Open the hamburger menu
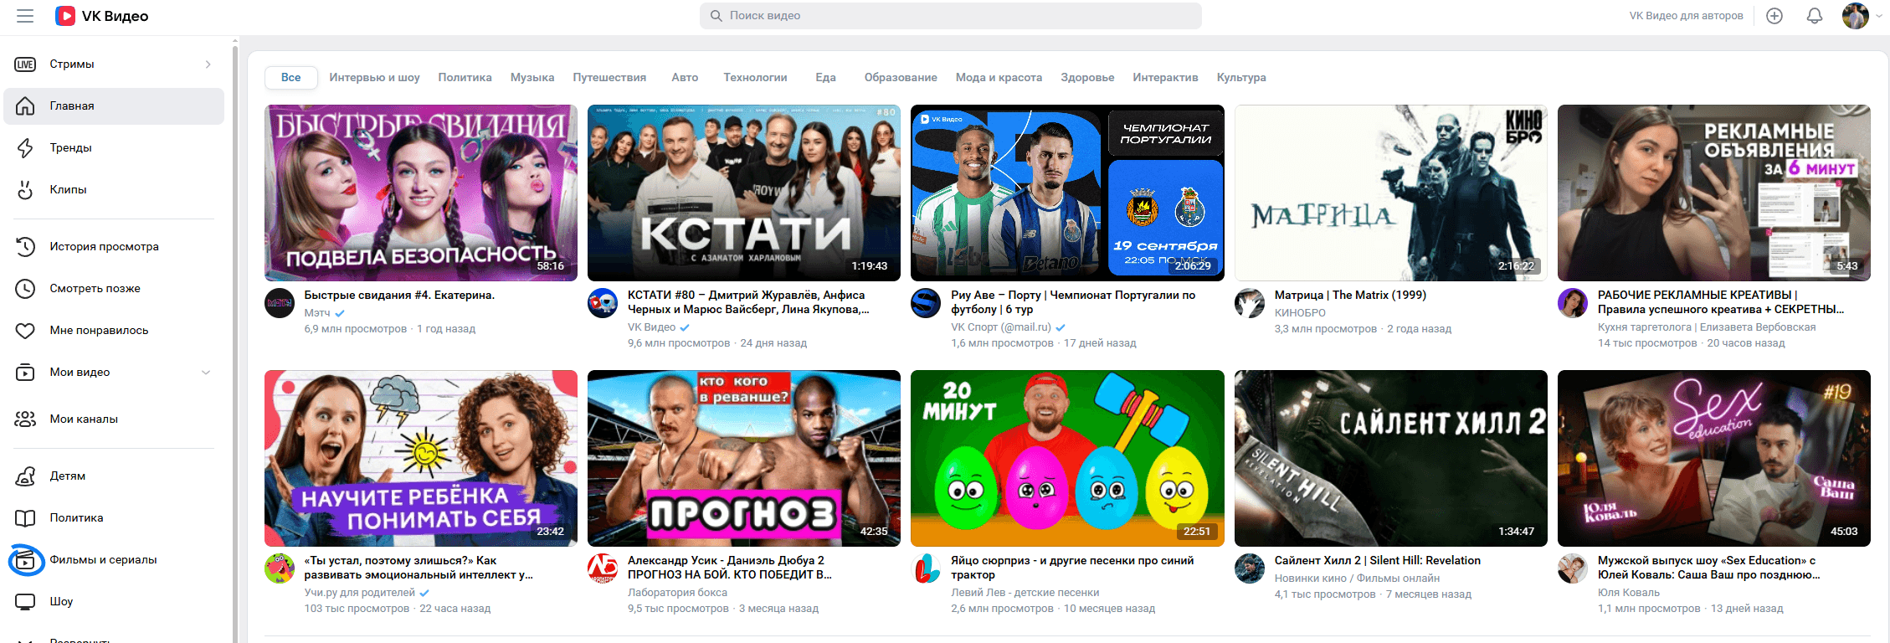The height and width of the screenshot is (643, 1890). click(25, 16)
